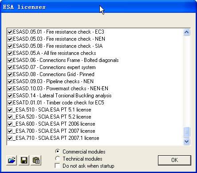Image resolution: width=197 pixels, height=173 pixels.
Task: Toggle ESASD.09.03 Pipeline checks NEN checkbox
Action: tap(10, 81)
